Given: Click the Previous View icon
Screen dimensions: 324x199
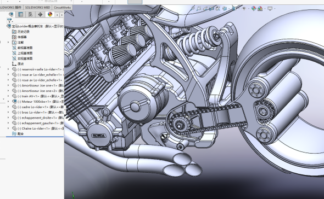Looking at the screenshot, I should [x=205, y=8].
